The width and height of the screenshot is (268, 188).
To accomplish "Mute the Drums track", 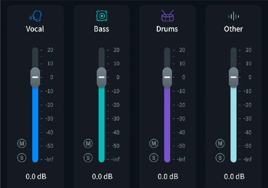I will point(154,143).
